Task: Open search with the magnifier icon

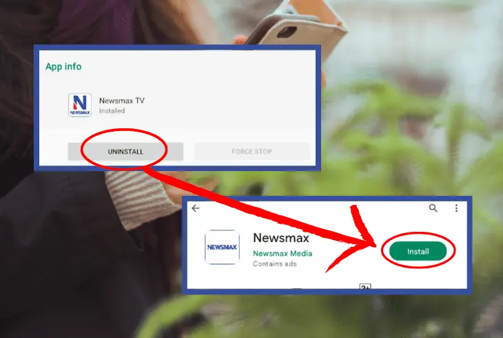Action: 433,208
